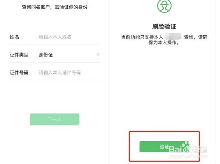
Task: Click the jingyan.baidu.com watermark link
Action: click(x=188, y=156)
